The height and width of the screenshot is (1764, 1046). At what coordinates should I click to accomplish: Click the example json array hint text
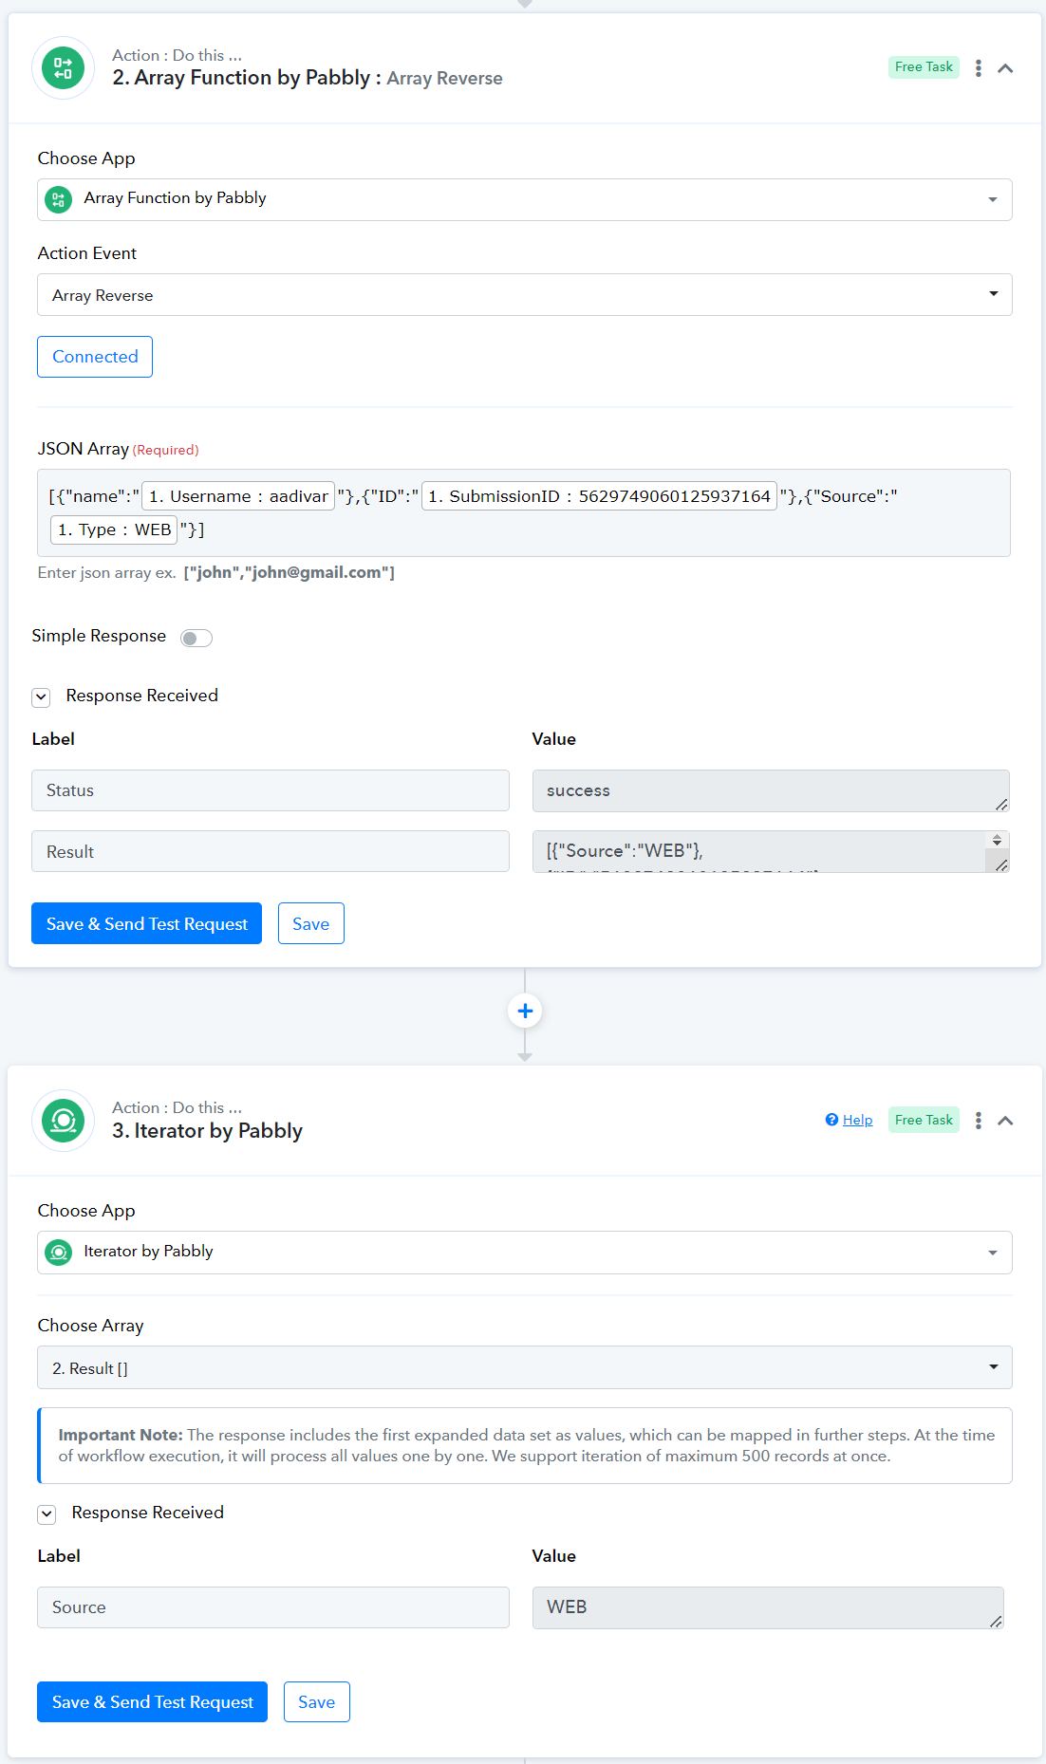(215, 572)
